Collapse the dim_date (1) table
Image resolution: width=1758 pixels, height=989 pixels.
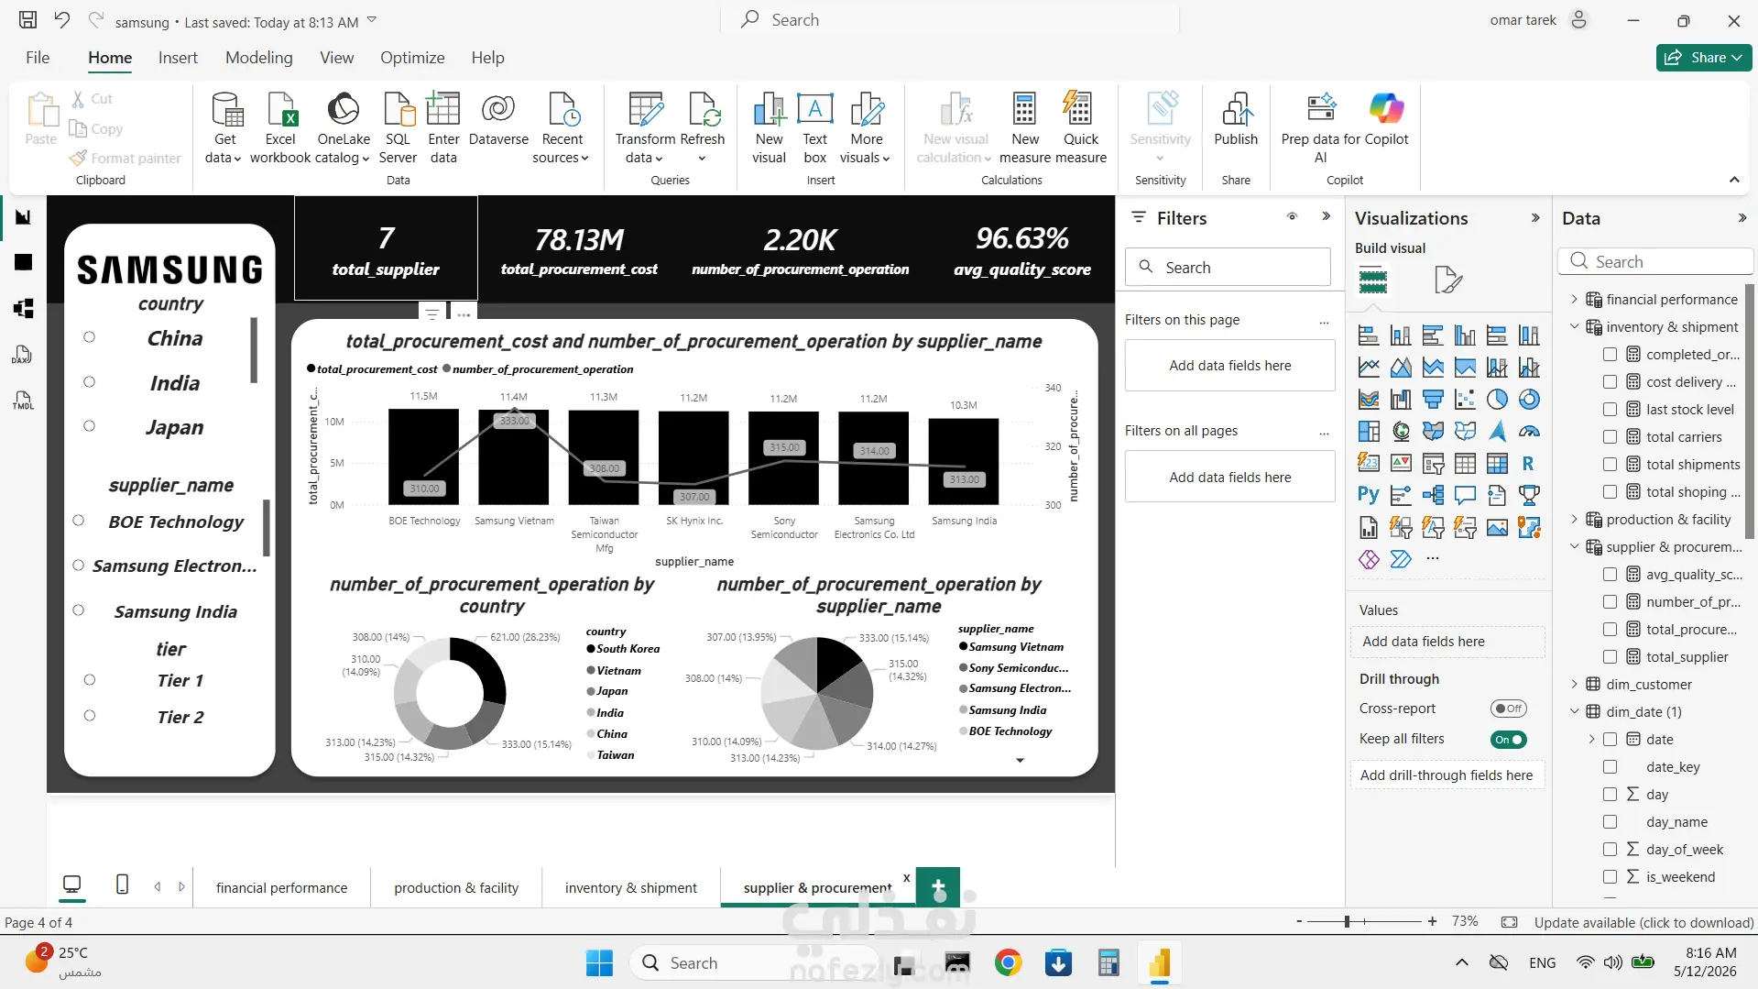[1574, 712]
